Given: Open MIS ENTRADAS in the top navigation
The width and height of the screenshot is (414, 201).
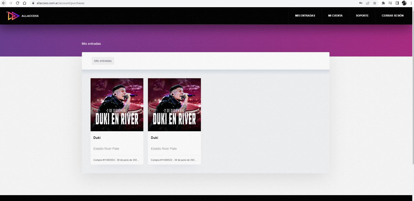Looking at the screenshot, I should coord(305,16).
